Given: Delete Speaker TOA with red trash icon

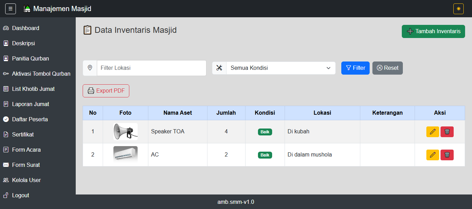Looking at the screenshot, I should click(447, 131).
